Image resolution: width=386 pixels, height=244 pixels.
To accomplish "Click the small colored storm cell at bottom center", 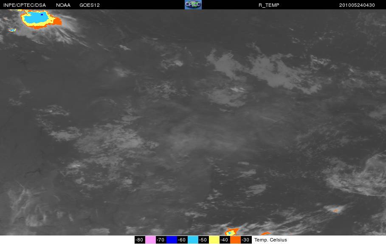I will tap(231, 232).
